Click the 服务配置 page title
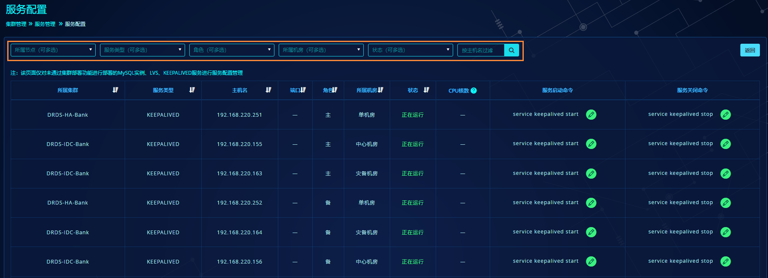This screenshot has width=768, height=278. coord(26,9)
